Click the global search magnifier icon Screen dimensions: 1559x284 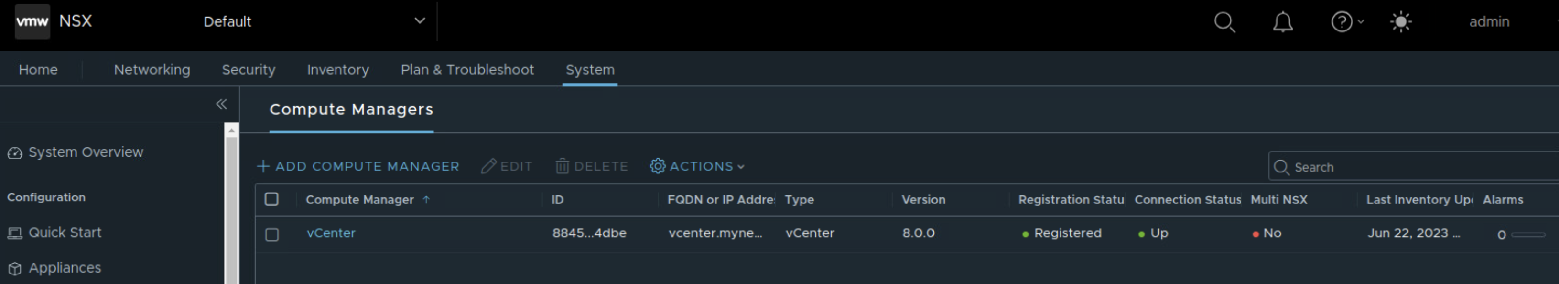coord(1223,22)
